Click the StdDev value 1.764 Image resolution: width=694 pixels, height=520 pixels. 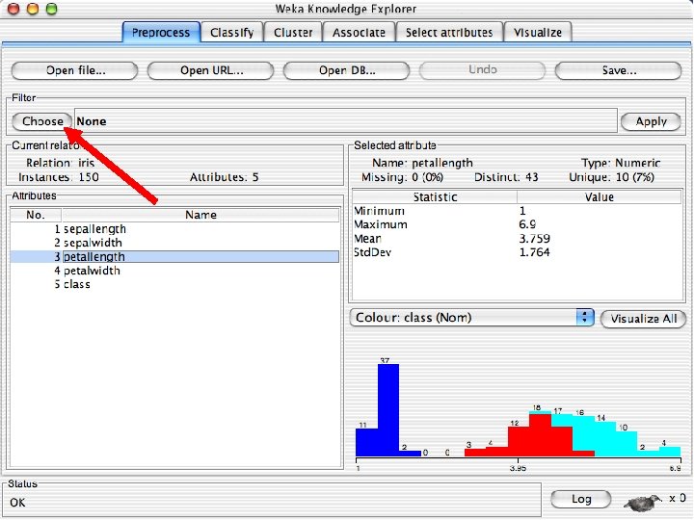tap(534, 252)
